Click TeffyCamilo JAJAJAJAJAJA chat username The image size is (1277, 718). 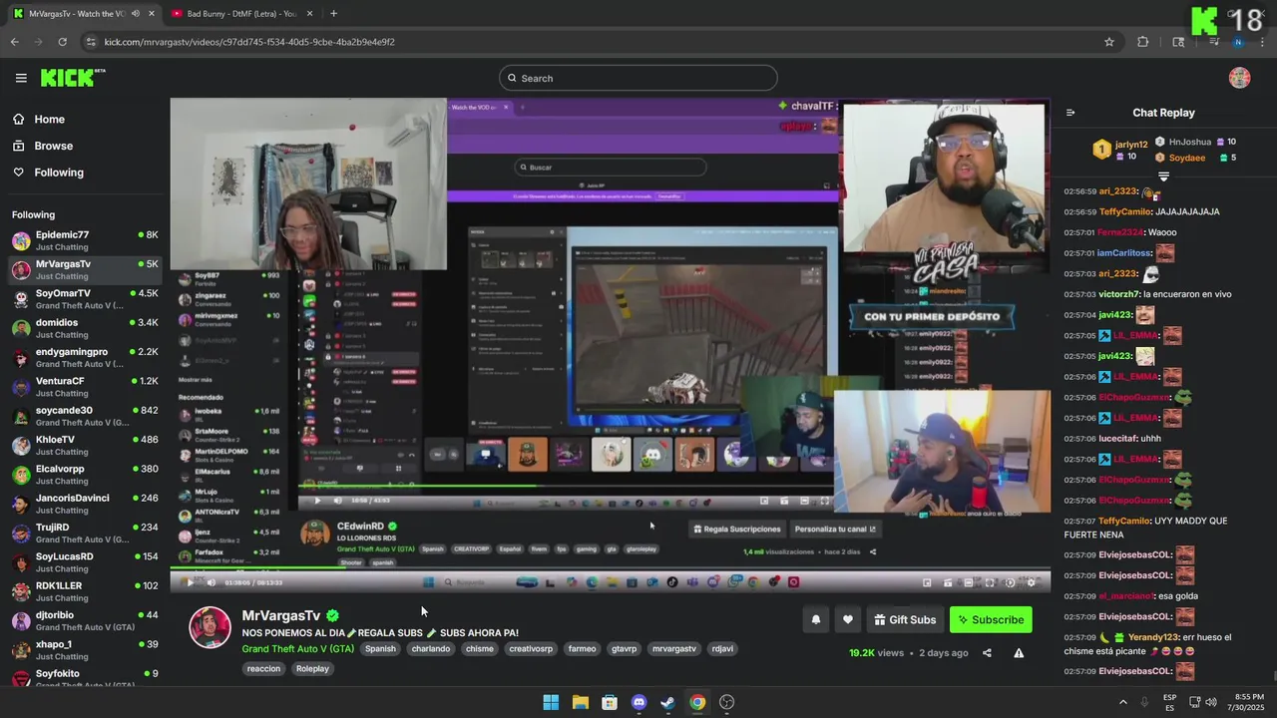coord(1124,211)
